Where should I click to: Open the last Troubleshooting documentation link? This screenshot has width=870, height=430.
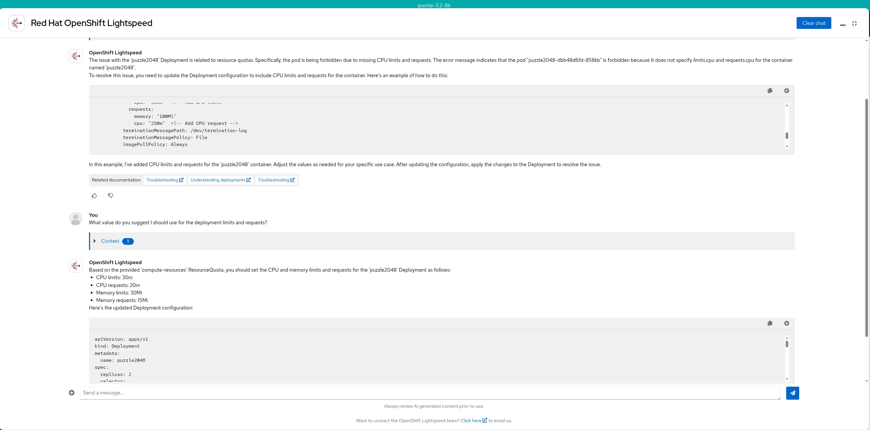coord(276,180)
